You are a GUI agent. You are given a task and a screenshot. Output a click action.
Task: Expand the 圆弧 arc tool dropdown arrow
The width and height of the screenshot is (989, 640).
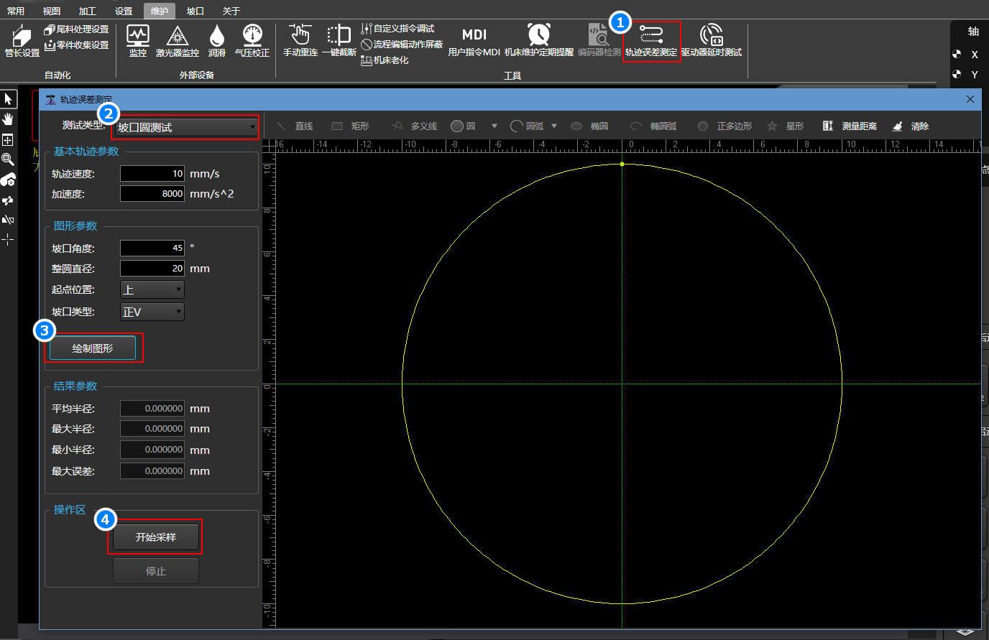[x=554, y=126]
